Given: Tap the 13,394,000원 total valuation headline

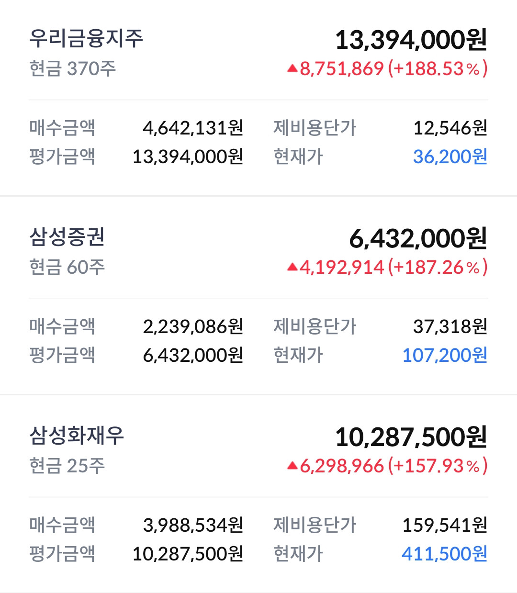Looking at the screenshot, I should click(411, 40).
